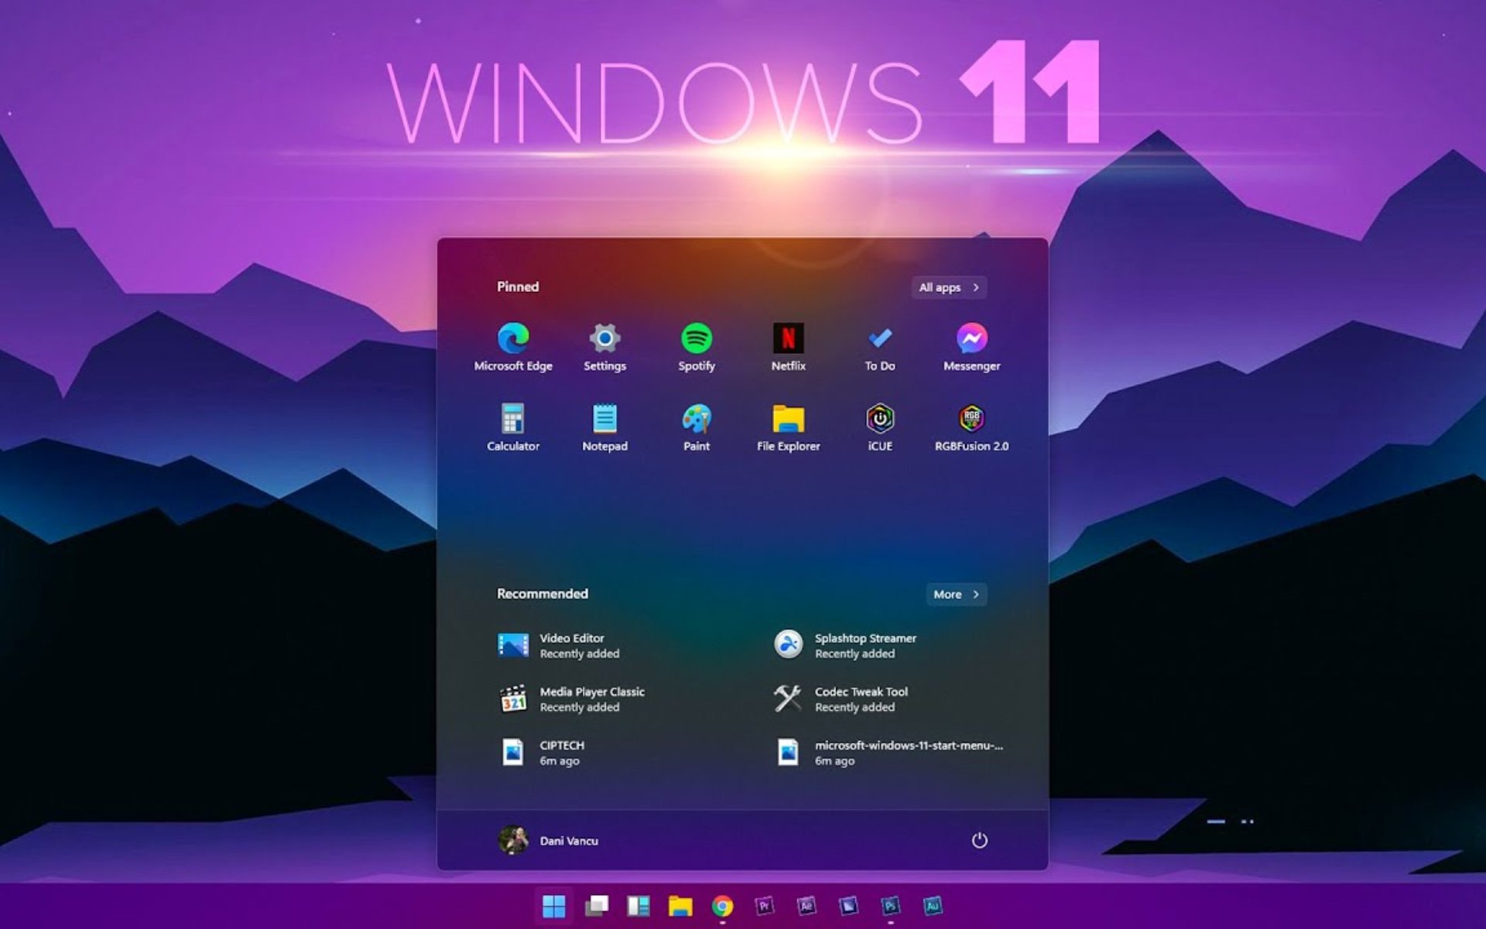Launch iCUE from pinned apps
This screenshot has height=929, width=1486.
coord(880,427)
